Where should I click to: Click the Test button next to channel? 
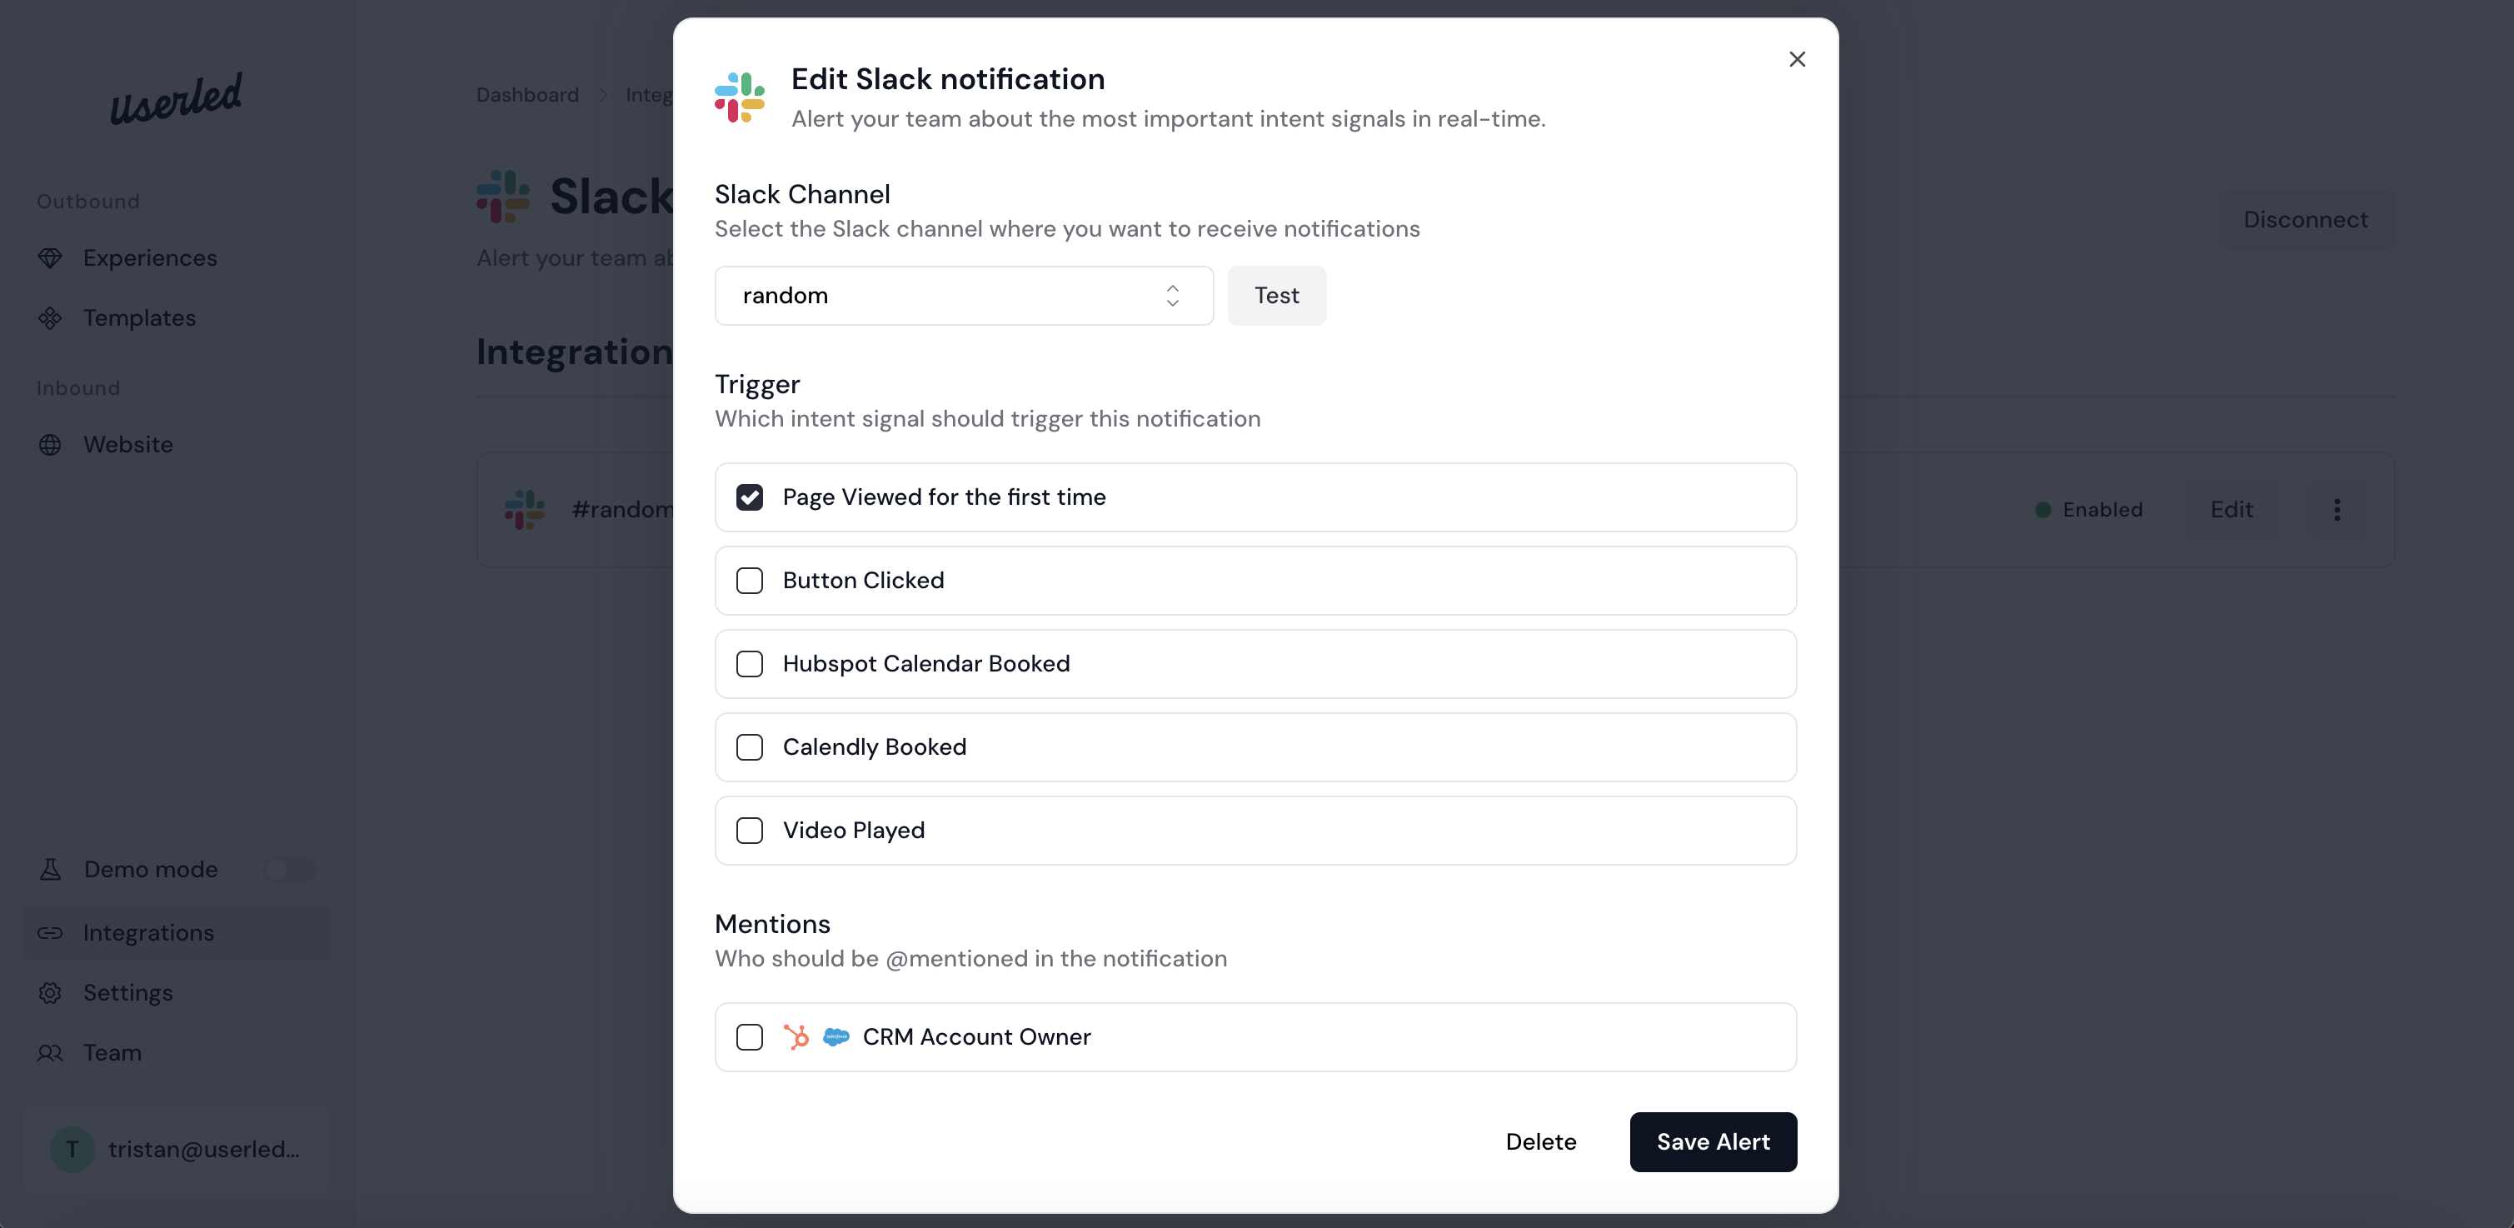[1275, 296]
